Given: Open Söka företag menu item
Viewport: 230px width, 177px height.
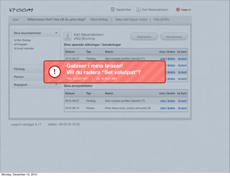Looking at the screenshot, I should (x=99, y=19).
